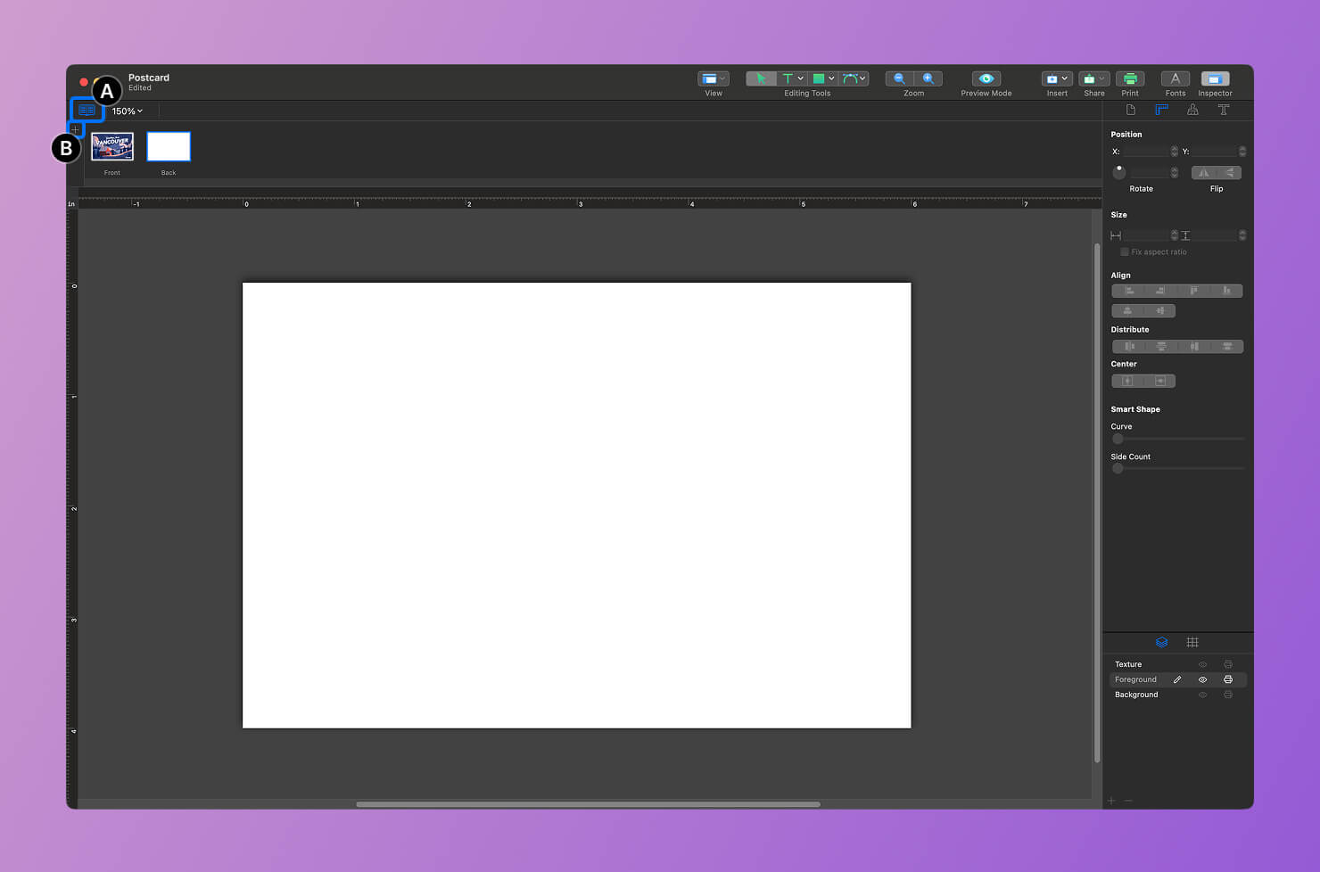Image resolution: width=1320 pixels, height=872 pixels.
Task: Flip the selection horizontally
Action: pyautogui.click(x=1204, y=172)
